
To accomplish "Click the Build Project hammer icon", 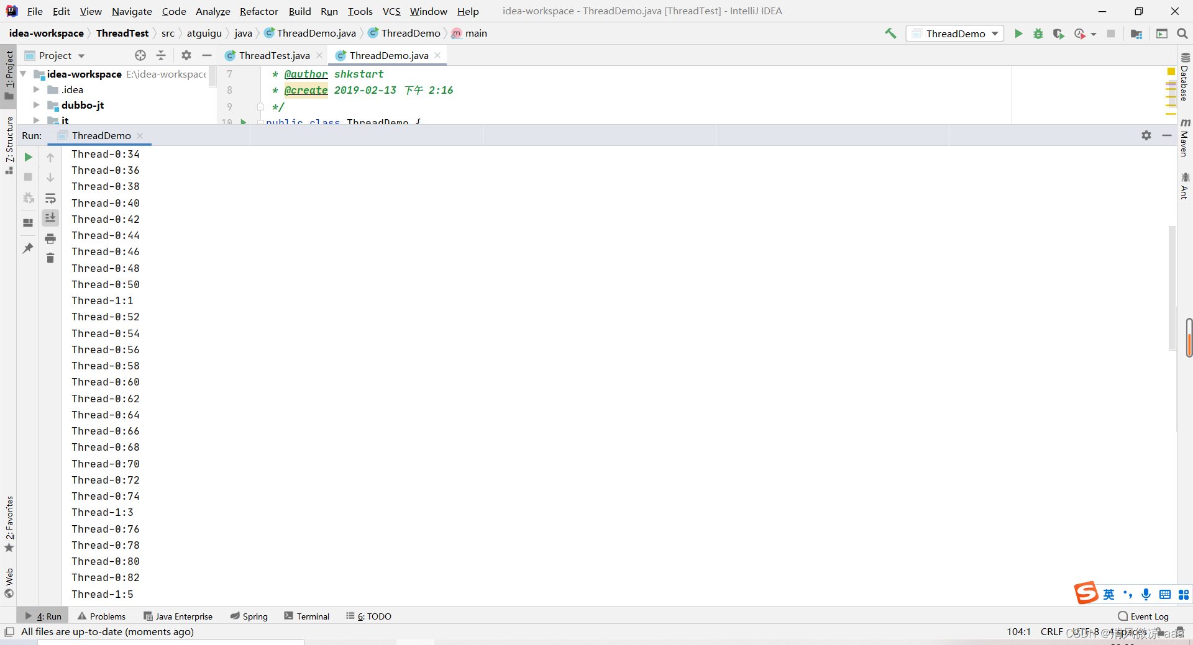I will [x=890, y=34].
